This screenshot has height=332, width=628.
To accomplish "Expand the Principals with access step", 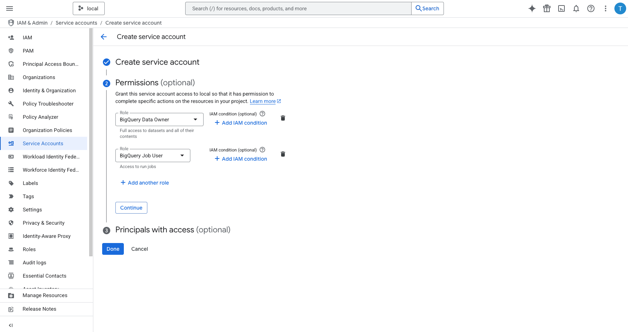I will (x=173, y=230).
